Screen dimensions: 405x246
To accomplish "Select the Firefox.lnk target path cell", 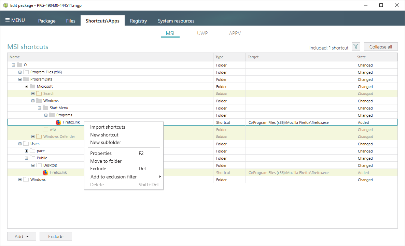I will coord(300,122).
